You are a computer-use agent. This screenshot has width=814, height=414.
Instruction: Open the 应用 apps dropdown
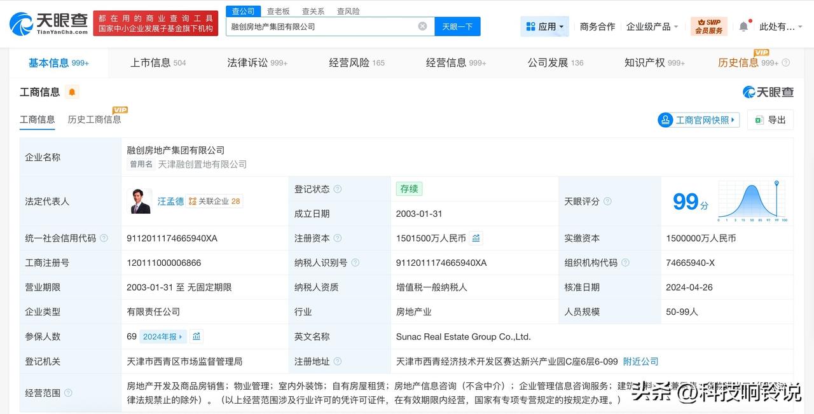coord(544,27)
